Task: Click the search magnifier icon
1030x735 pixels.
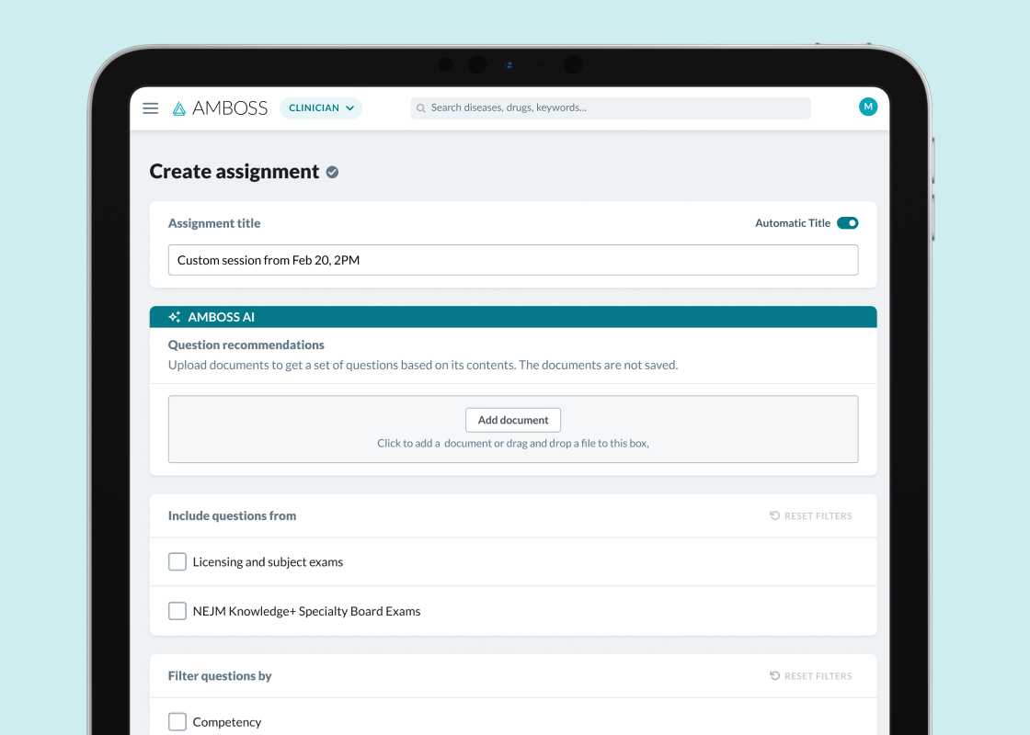Action: tap(421, 108)
